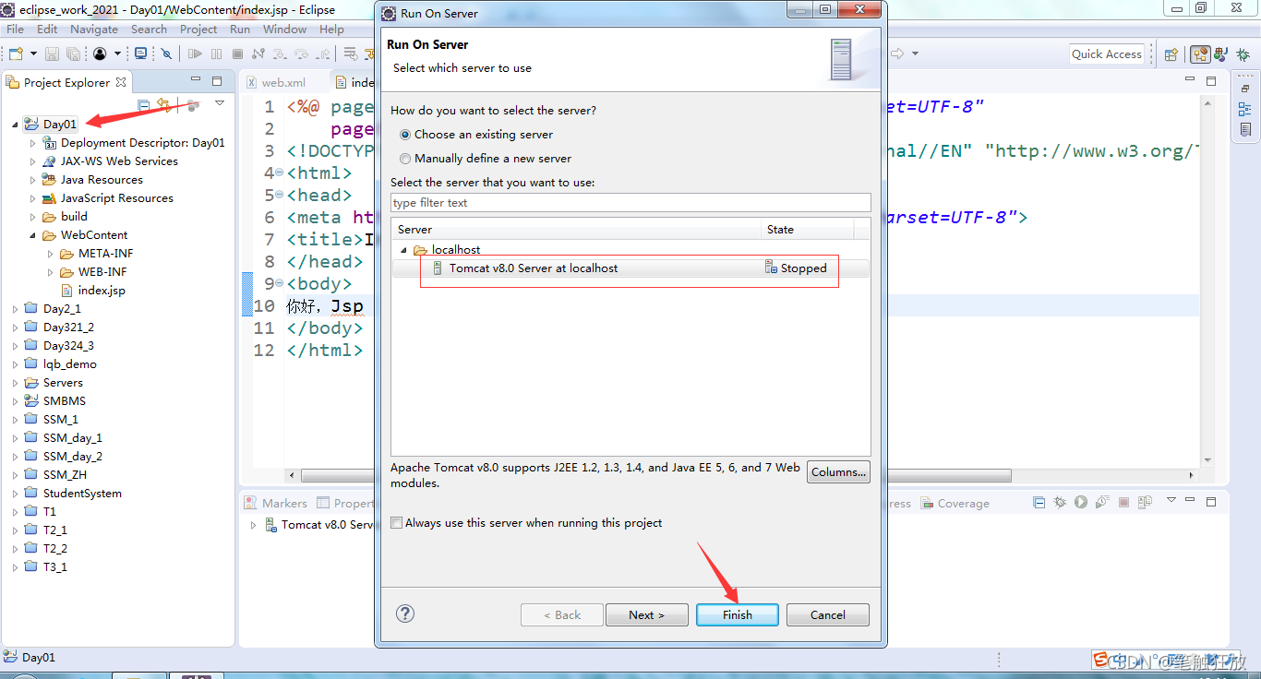
Task: Open Project Explorer View Menu triangle
Action: pyautogui.click(x=220, y=103)
